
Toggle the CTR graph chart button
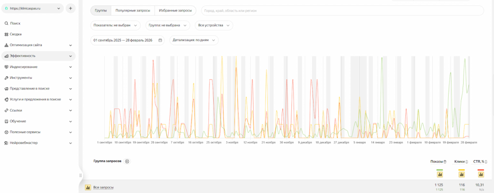(x=481, y=174)
